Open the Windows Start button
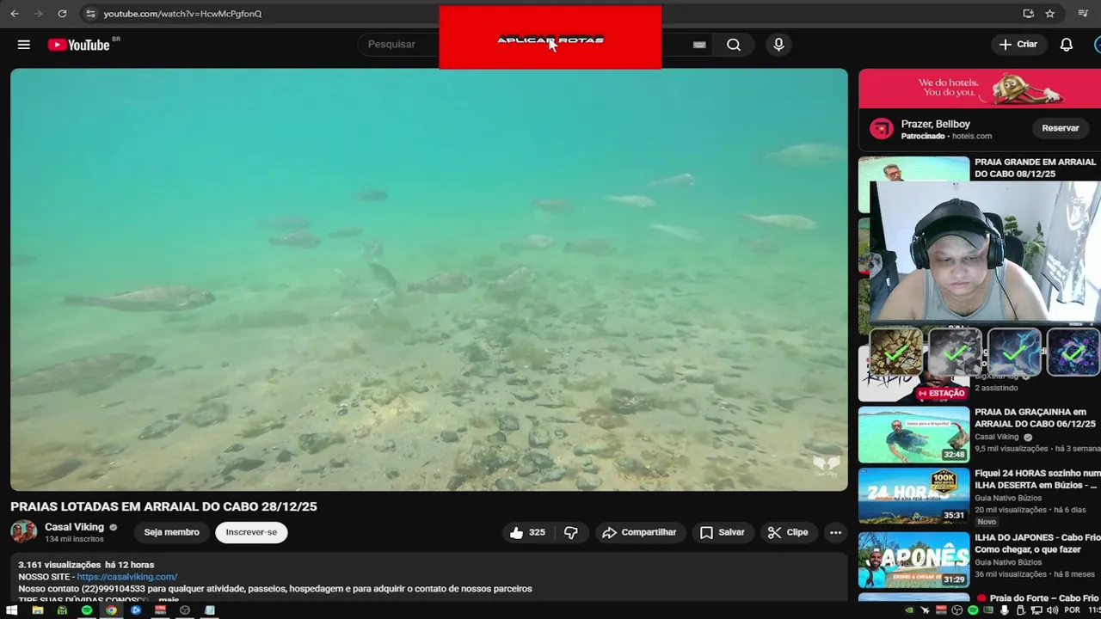Image resolution: width=1101 pixels, height=619 pixels. (x=12, y=610)
